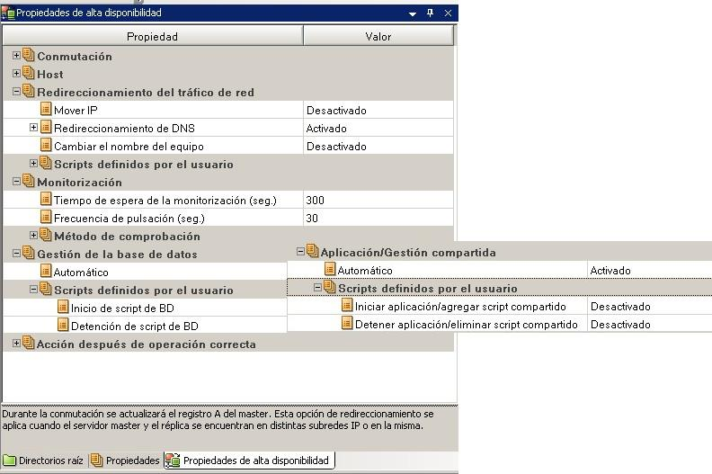Click the Frecuencia de pulsación property icon

tap(46, 217)
